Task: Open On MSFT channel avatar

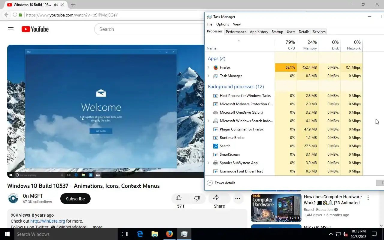Action: (13, 199)
